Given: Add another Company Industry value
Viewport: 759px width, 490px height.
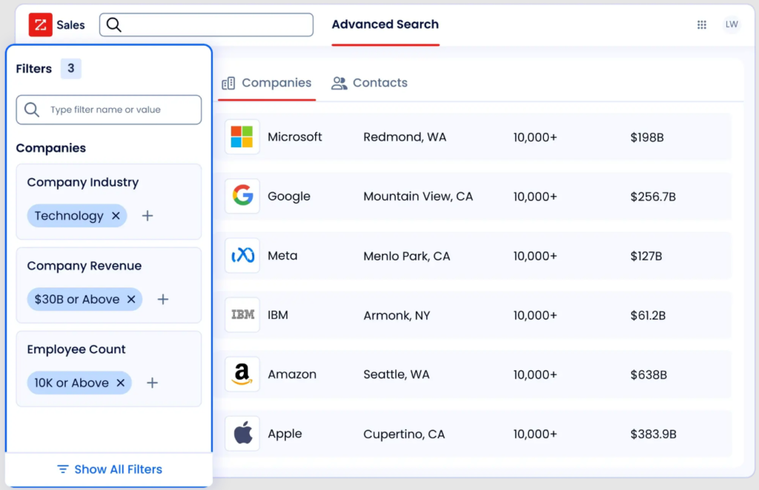Looking at the screenshot, I should [x=148, y=215].
